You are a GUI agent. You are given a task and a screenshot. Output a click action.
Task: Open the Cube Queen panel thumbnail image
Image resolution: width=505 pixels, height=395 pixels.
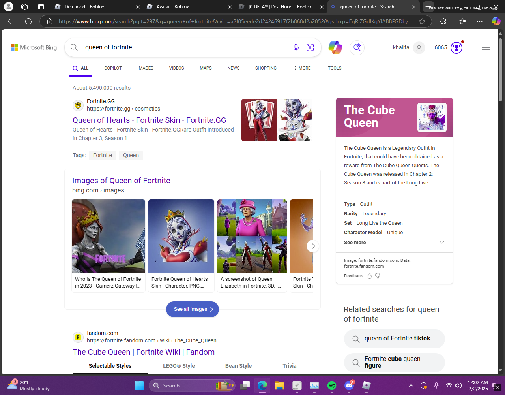pyautogui.click(x=432, y=117)
